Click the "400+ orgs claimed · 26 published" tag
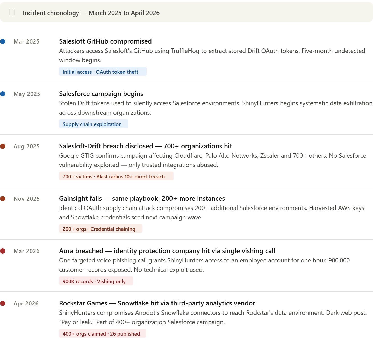 click(103, 333)
